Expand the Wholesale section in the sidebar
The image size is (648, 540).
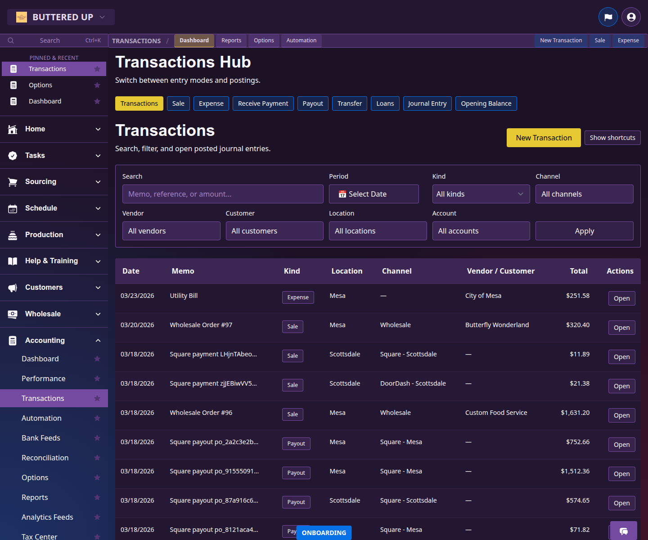pyautogui.click(x=98, y=314)
